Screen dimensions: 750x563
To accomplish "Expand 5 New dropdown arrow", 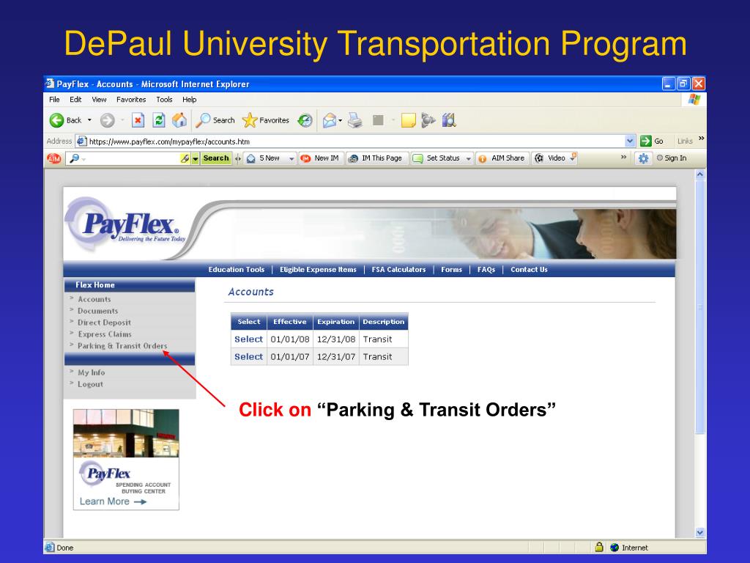I will coord(292,158).
